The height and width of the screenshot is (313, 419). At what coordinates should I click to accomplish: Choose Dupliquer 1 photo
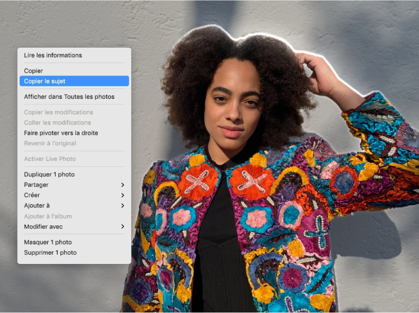pos(49,174)
